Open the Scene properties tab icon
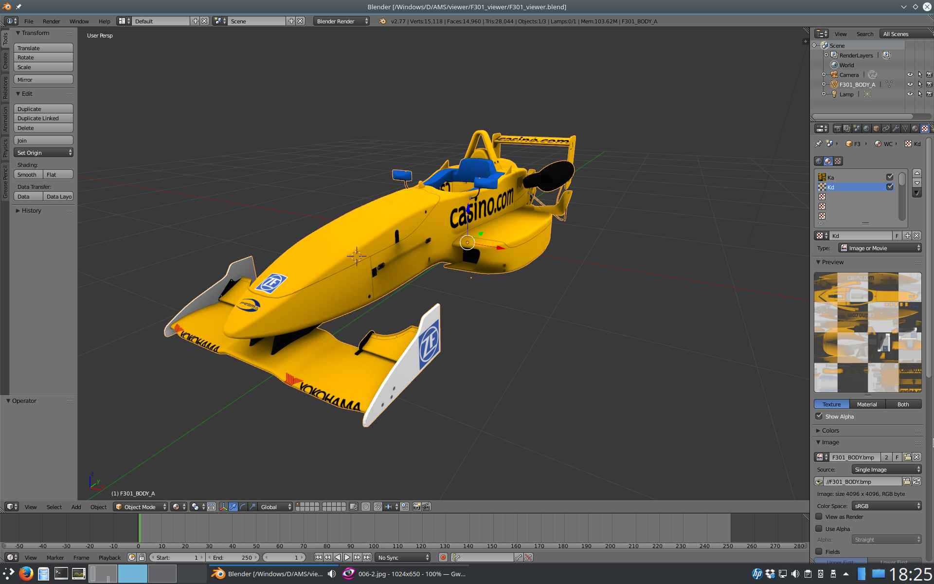Image resolution: width=934 pixels, height=584 pixels. click(857, 128)
